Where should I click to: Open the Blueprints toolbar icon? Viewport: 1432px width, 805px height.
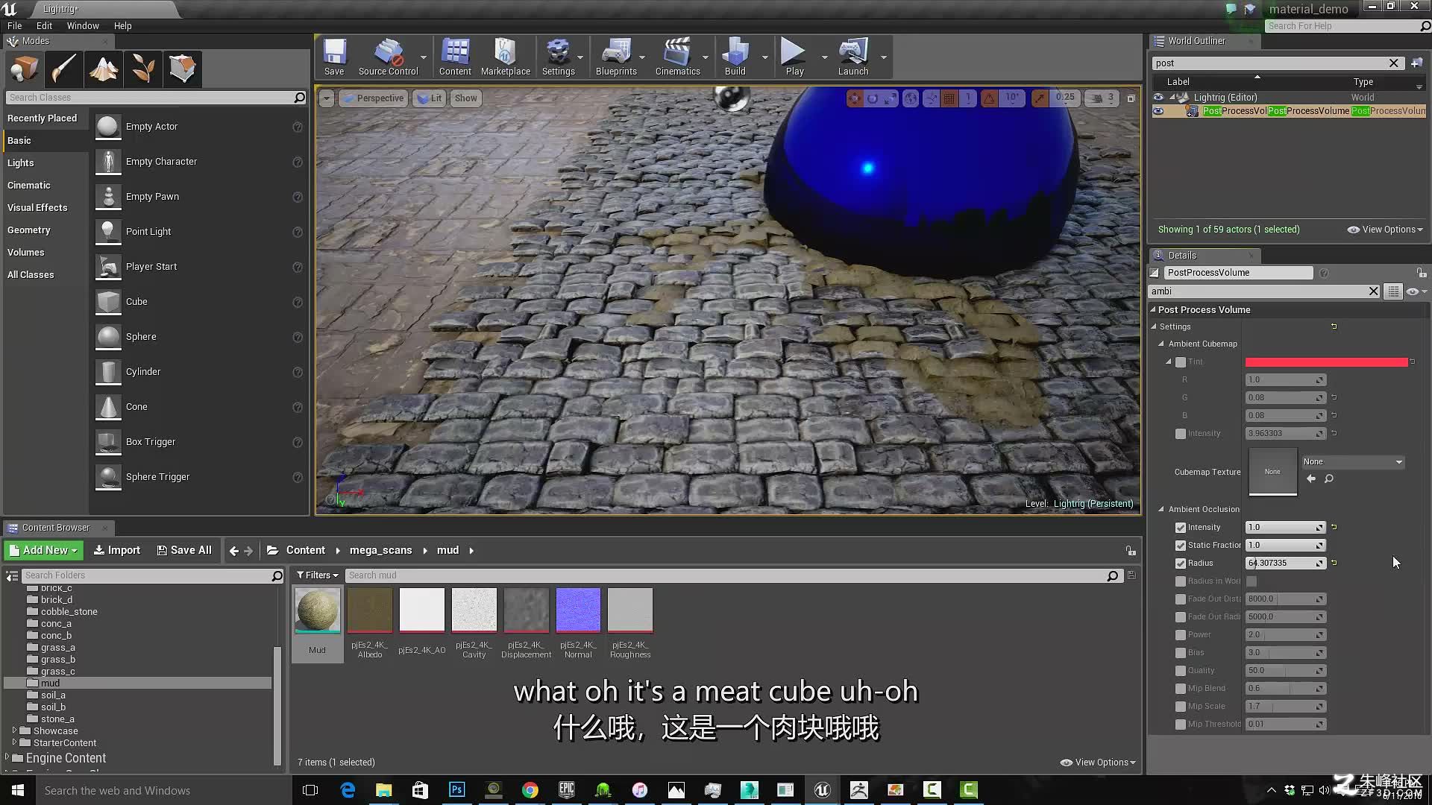coord(616,57)
